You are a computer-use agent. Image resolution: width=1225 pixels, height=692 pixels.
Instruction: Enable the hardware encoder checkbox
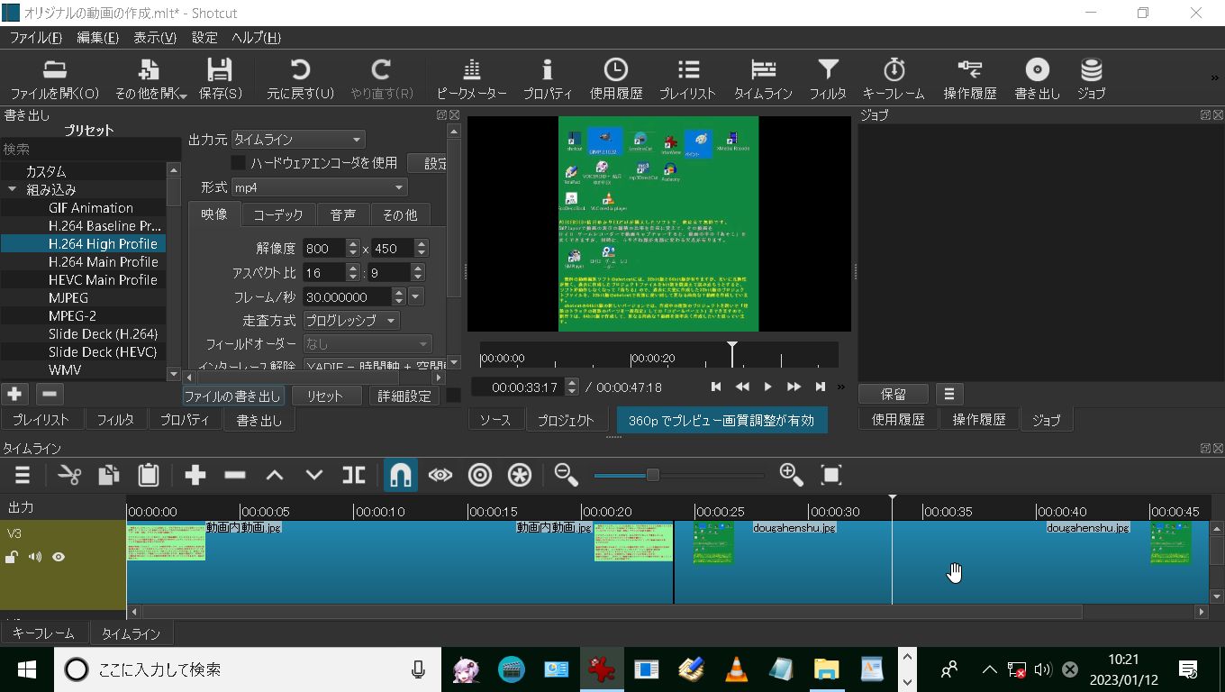pyautogui.click(x=239, y=163)
